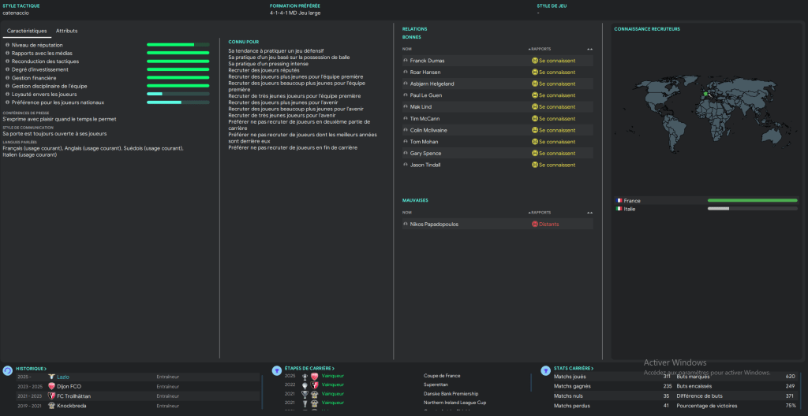The width and height of the screenshot is (808, 416).
Task: Sort good relations by Rapports column
Action: pyautogui.click(x=541, y=49)
